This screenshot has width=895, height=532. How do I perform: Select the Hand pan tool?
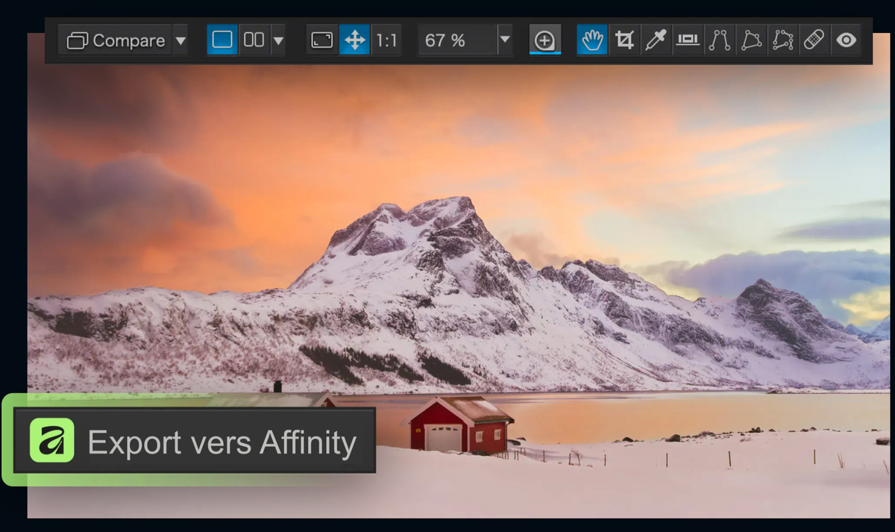click(592, 40)
